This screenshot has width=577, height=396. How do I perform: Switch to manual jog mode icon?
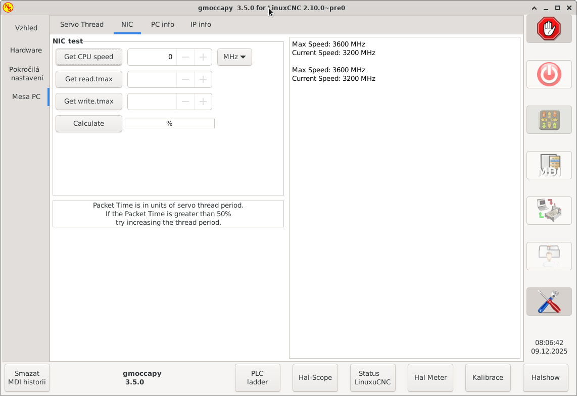tap(549, 120)
